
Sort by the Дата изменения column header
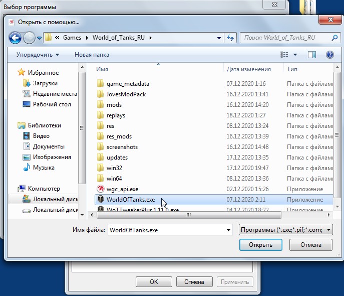(x=248, y=69)
